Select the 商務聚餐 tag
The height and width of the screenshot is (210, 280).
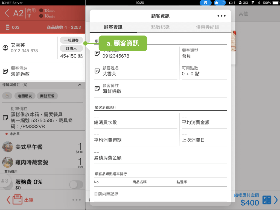pos(47,96)
